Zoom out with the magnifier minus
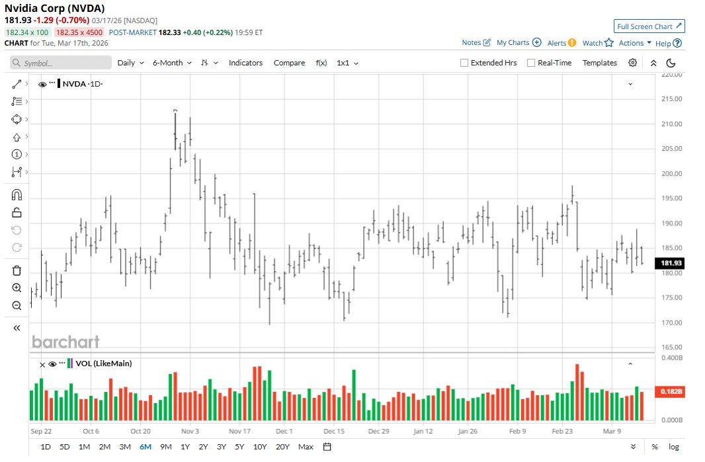The width and height of the screenshot is (705, 462). tap(17, 305)
